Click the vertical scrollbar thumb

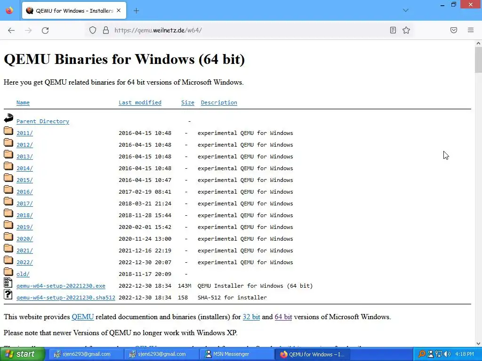click(478, 60)
